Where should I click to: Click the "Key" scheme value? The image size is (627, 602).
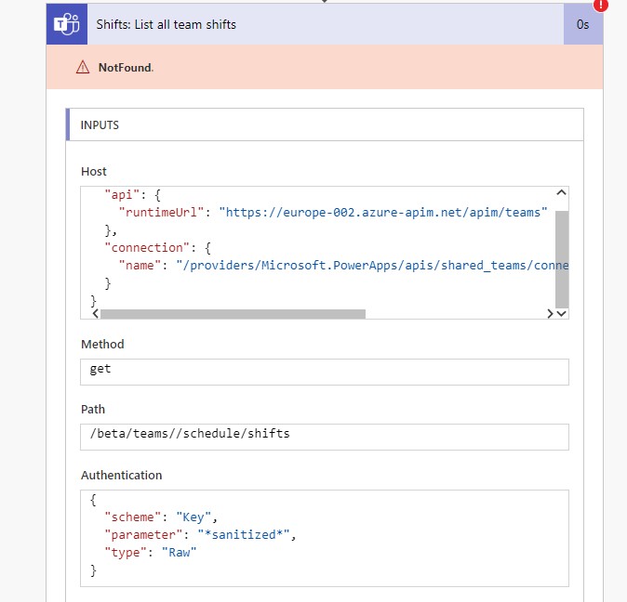pyautogui.click(x=193, y=517)
